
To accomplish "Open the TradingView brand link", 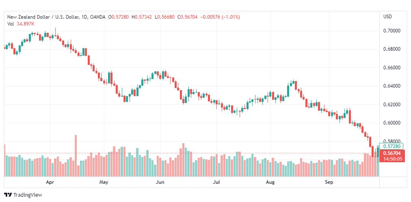I will pos(23,195).
